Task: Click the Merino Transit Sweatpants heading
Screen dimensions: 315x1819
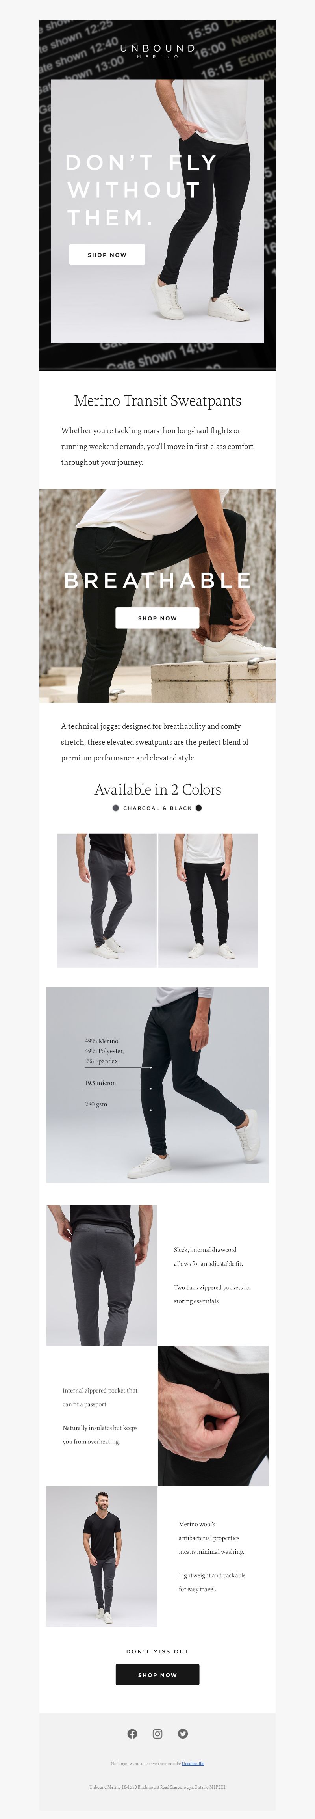Action: tap(158, 401)
